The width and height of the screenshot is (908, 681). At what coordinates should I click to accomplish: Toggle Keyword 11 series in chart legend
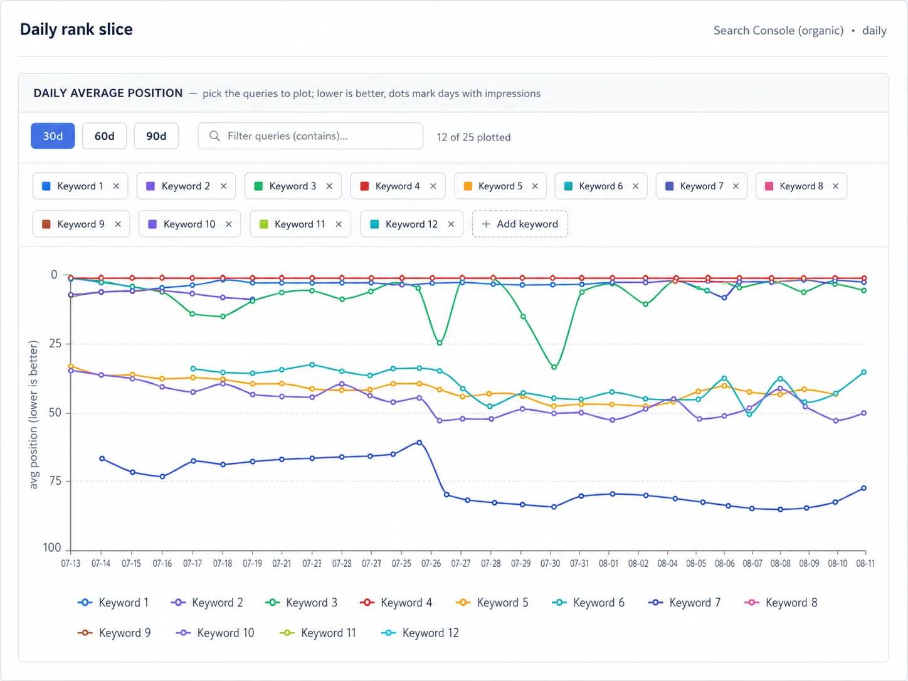coord(318,633)
